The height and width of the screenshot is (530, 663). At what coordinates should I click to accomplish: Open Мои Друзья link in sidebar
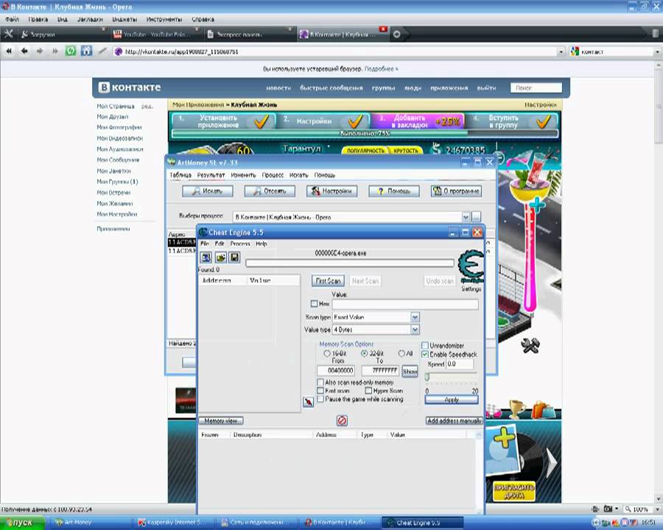click(113, 116)
